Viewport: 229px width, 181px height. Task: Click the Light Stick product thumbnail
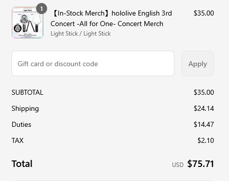click(28, 23)
